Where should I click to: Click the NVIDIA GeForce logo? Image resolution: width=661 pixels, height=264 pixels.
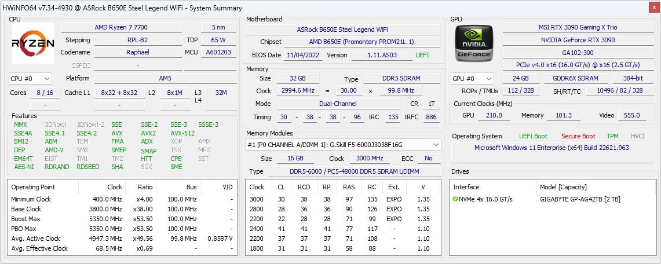pos(473,43)
